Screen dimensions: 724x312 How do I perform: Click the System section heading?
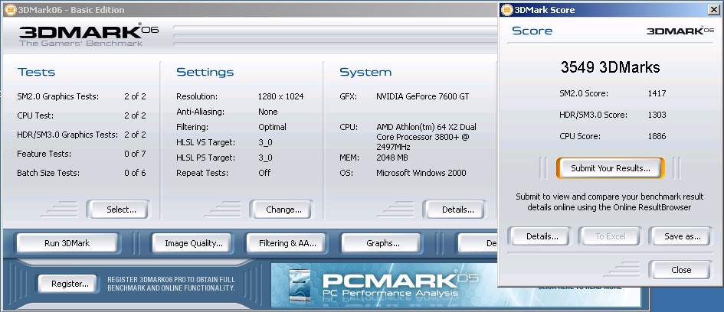click(365, 72)
